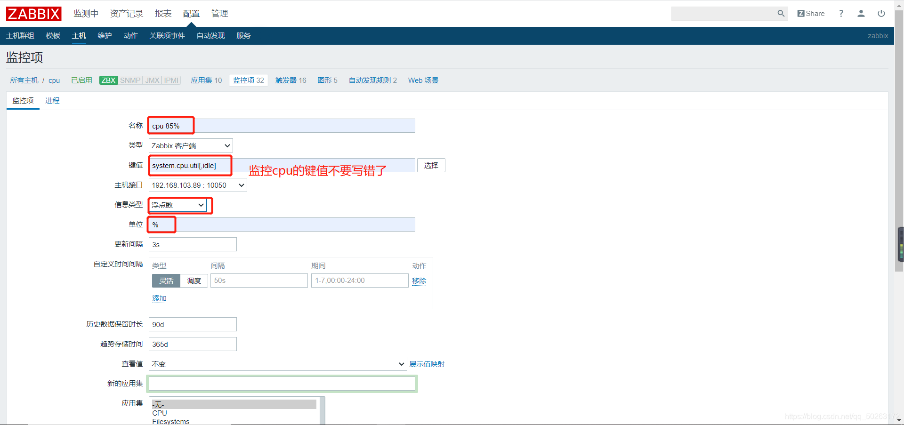The width and height of the screenshot is (904, 425).
Task: Open 监控项 32 link
Action: click(x=249, y=80)
